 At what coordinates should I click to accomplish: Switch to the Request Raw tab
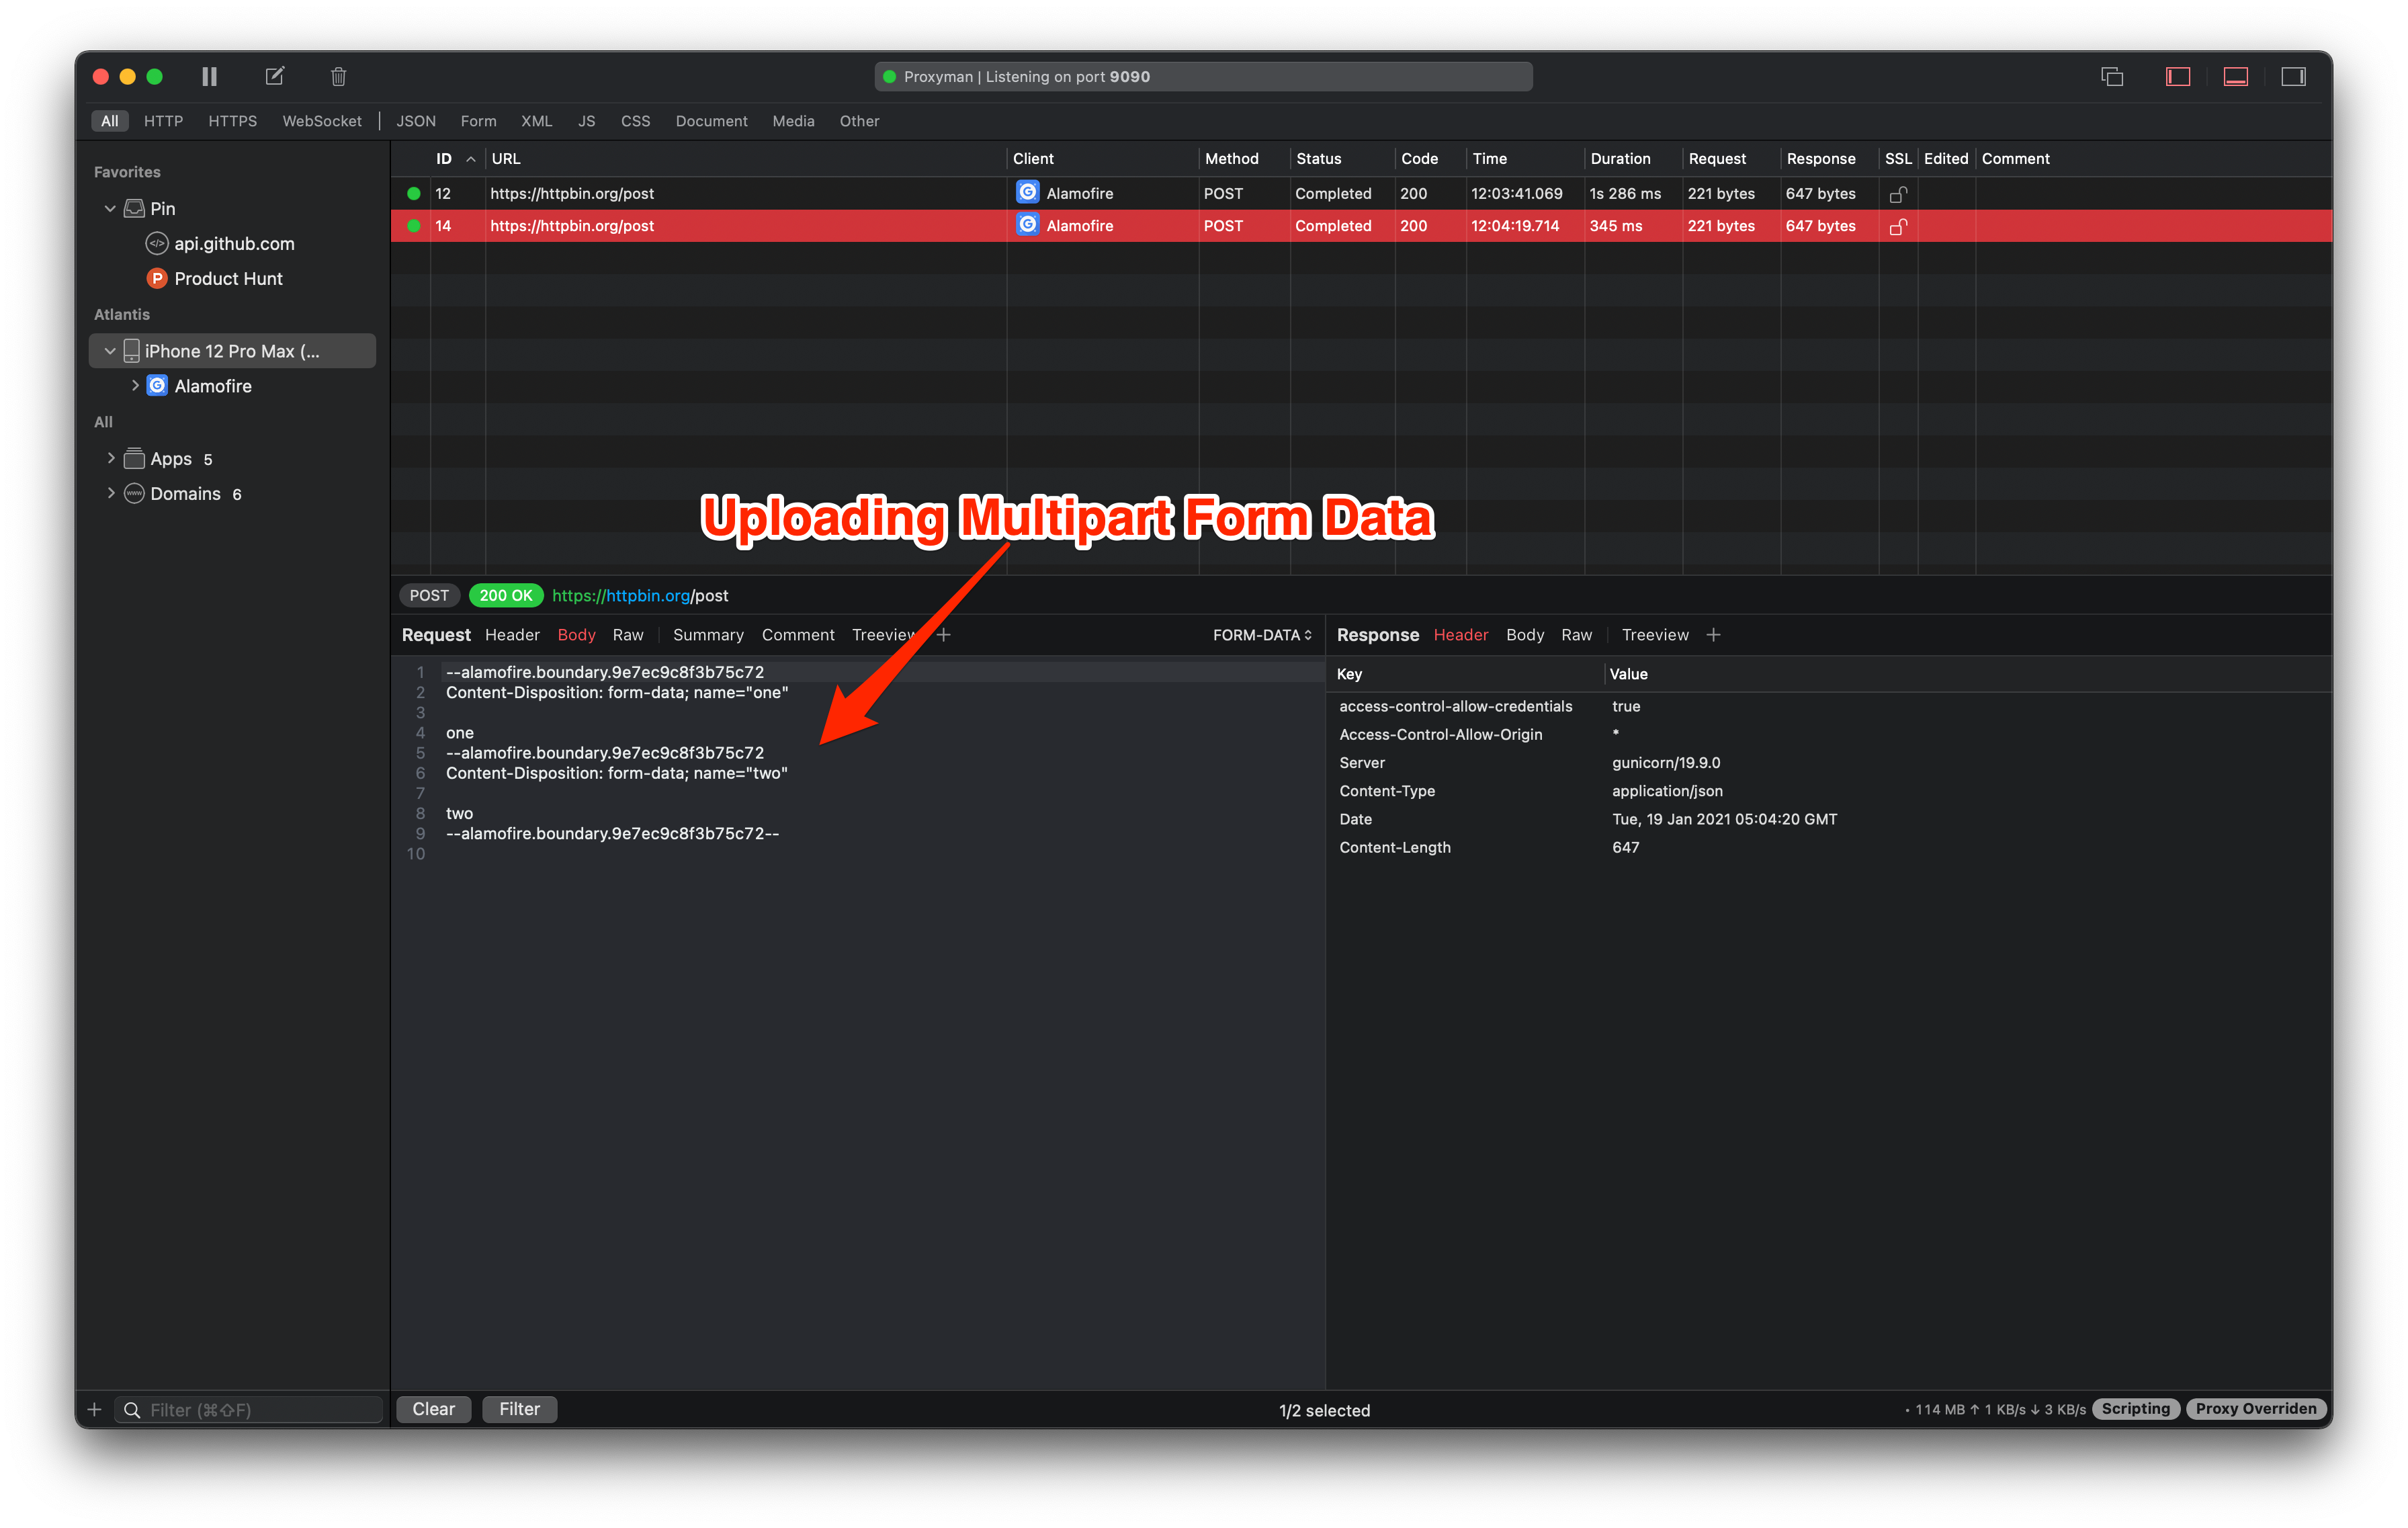pyautogui.click(x=627, y=635)
